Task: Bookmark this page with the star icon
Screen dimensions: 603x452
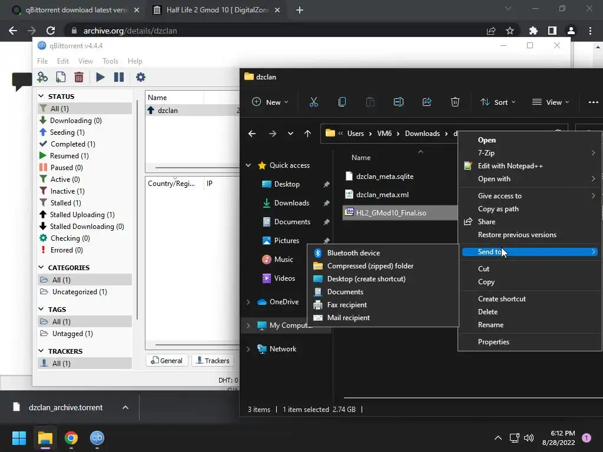Action: tap(509, 31)
